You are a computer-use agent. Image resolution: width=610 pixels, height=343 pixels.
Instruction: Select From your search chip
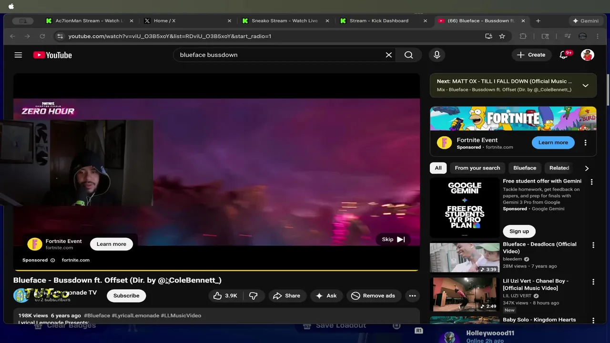[478, 168]
